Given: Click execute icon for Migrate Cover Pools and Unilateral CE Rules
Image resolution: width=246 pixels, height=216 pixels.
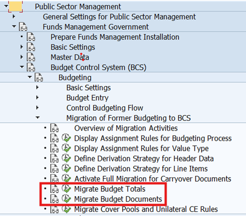Looking at the screenshot, I should [x=66, y=209].
